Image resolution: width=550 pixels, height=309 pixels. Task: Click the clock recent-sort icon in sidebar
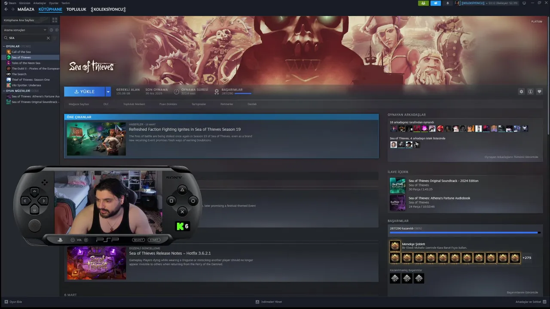[51, 30]
